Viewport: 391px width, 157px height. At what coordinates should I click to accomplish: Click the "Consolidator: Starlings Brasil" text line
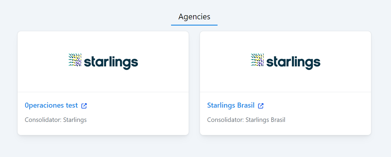click(246, 120)
